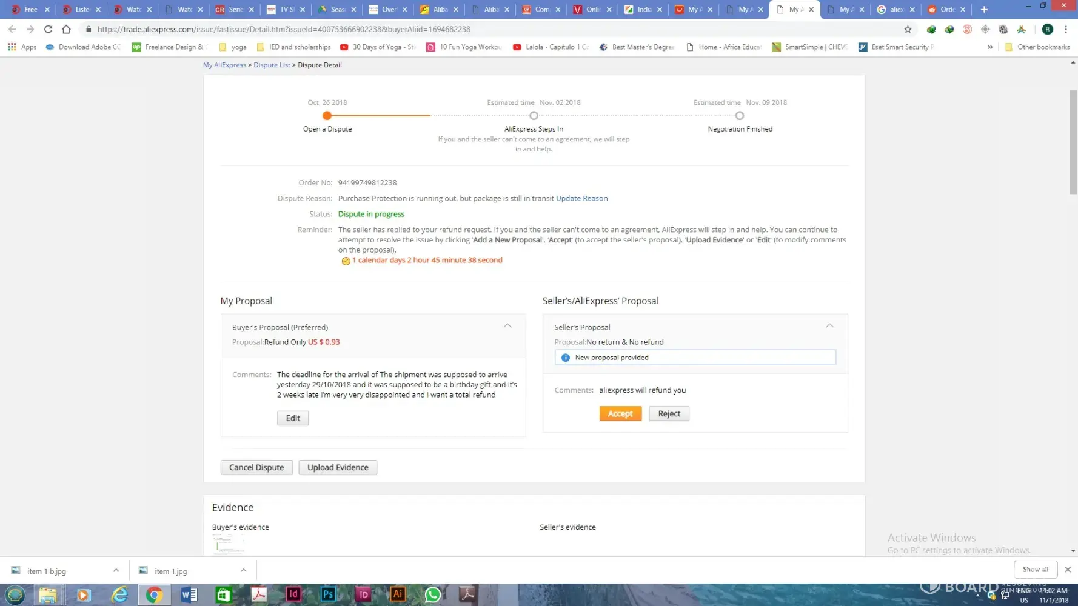The width and height of the screenshot is (1078, 606).
Task: Bookmark this page with star icon
Action: click(x=908, y=29)
